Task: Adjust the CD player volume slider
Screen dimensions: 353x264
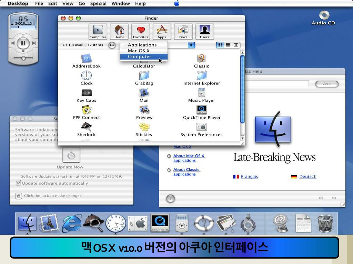Action: coord(23,58)
